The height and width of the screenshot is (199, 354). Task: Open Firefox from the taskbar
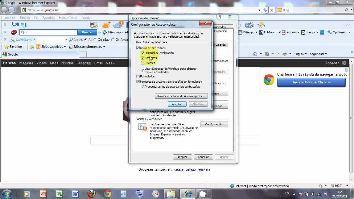point(92,193)
